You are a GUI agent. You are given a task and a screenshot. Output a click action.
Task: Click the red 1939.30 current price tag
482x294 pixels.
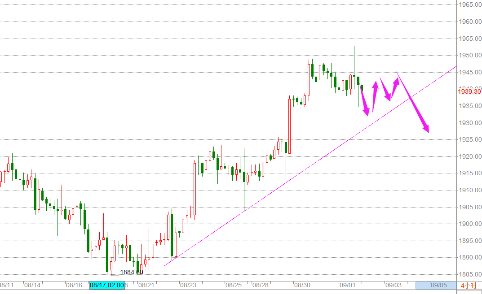tap(469, 91)
